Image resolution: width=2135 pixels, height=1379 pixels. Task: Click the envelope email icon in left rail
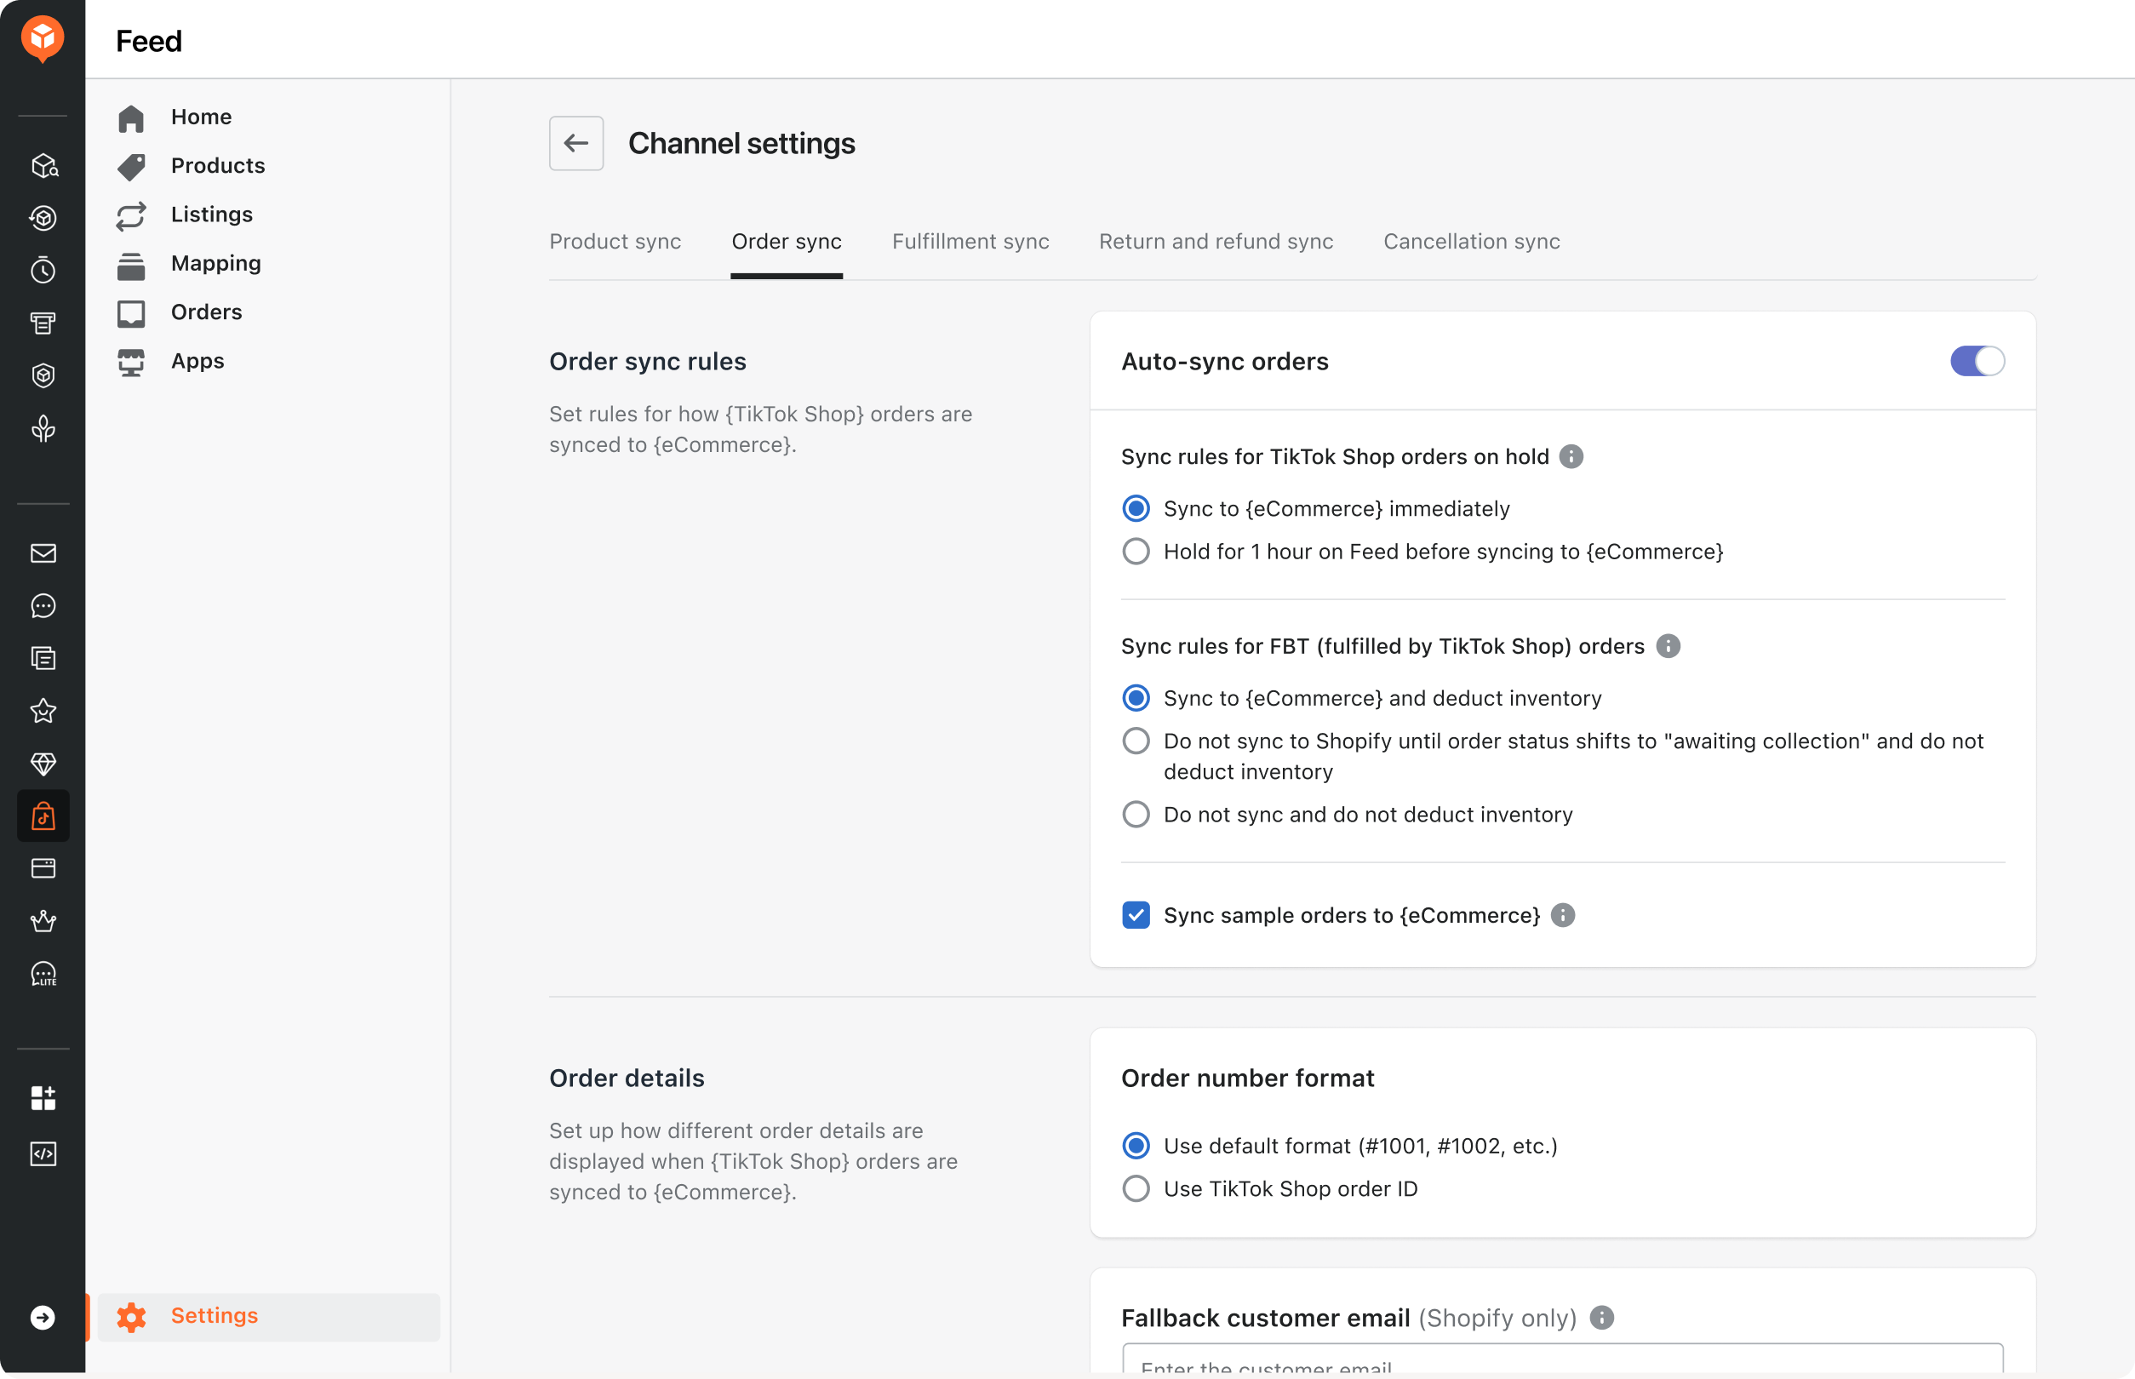point(43,553)
